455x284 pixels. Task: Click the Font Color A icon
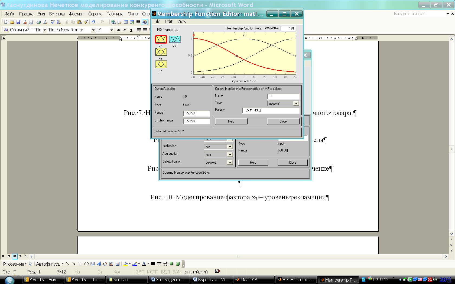tap(144, 264)
